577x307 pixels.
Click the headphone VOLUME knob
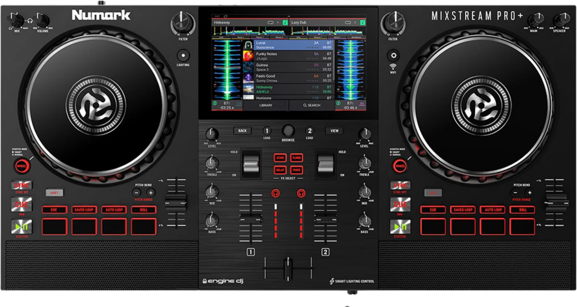coord(42,20)
